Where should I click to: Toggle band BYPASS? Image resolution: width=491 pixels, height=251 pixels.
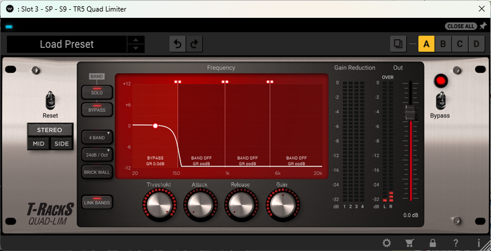point(97,109)
